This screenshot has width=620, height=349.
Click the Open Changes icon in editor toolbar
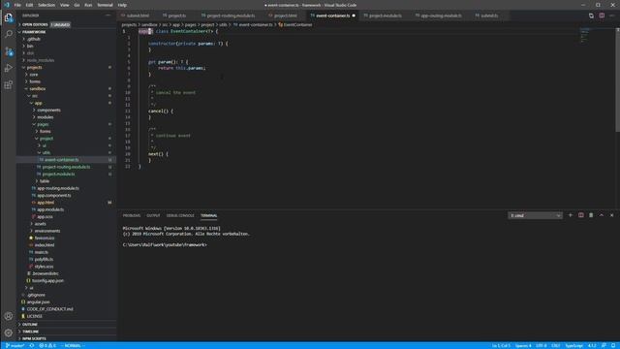pyautogui.click(x=591, y=16)
